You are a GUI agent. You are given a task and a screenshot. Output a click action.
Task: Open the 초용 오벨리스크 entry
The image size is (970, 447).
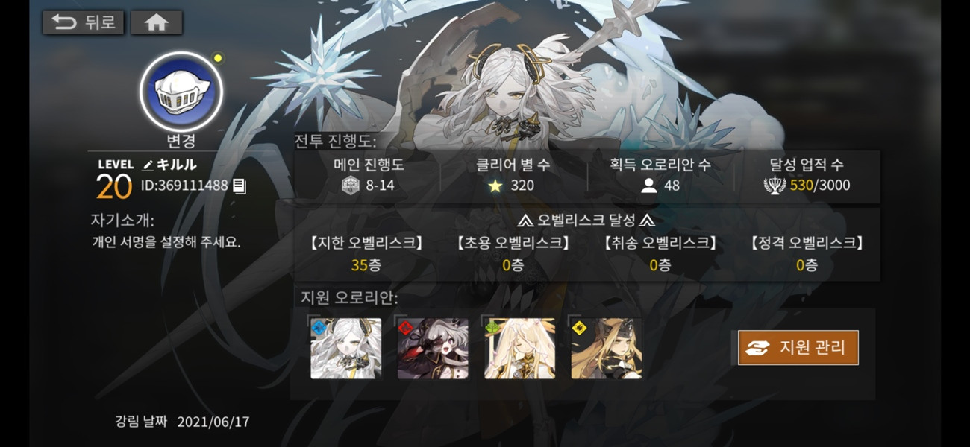[513, 253]
